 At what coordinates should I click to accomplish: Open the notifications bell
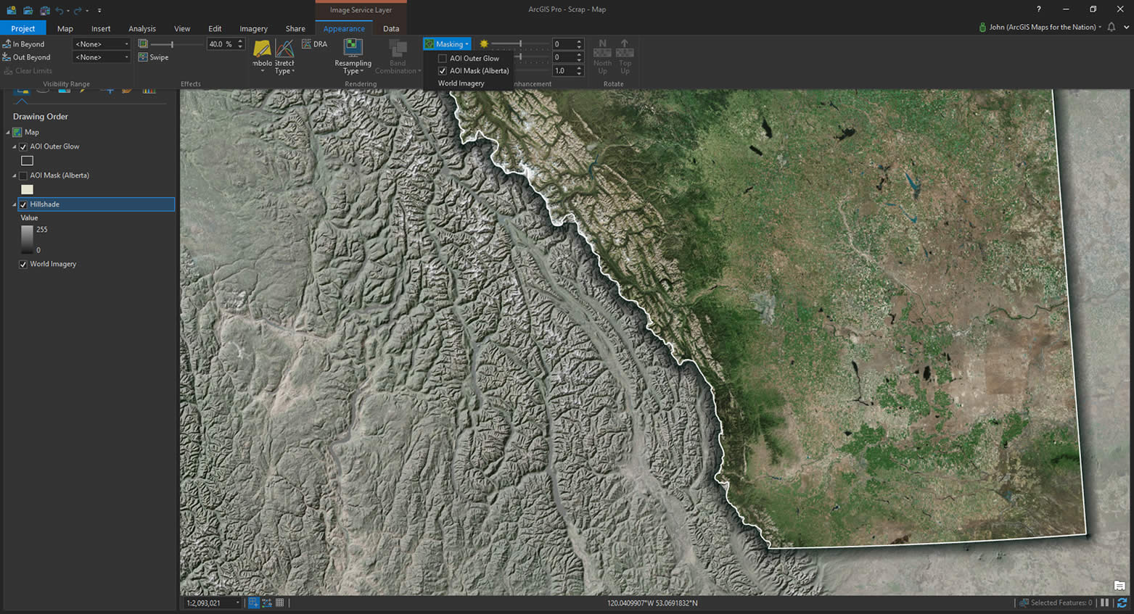1111,27
